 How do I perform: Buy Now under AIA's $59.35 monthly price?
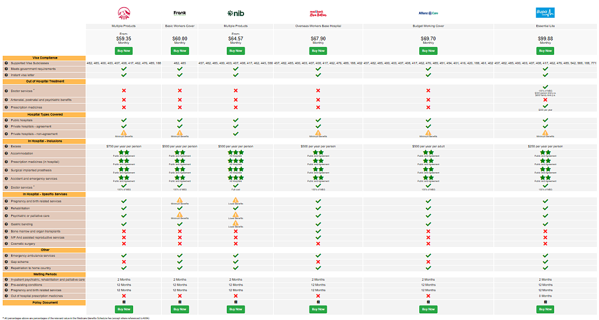tap(124, 51)
